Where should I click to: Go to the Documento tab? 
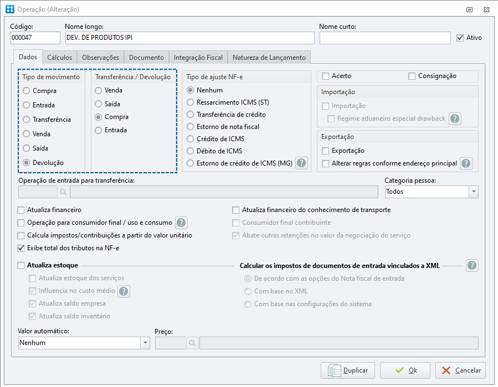pos(146,58)
